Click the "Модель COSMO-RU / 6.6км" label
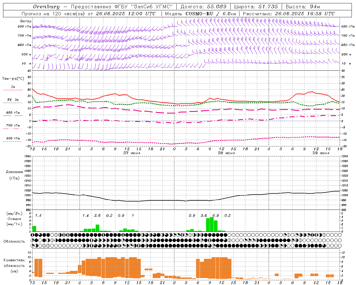The image size is (356, 285). (200, 14)
